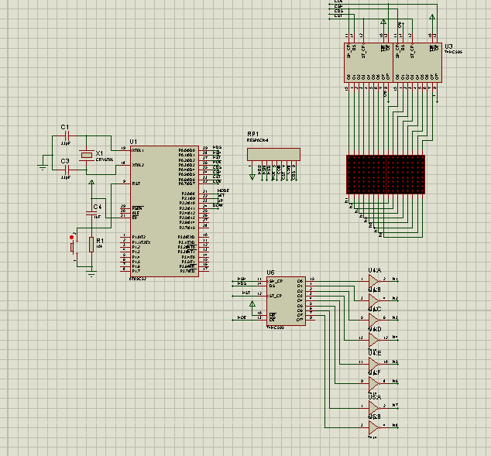Click the RST pin label on U1
491x456 pixels.
pyautogui.click(x=136, y=183)
